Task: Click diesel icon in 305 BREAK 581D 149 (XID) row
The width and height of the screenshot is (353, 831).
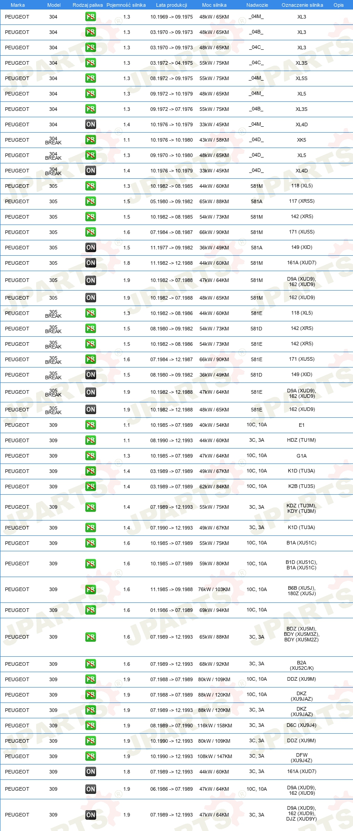Action: pyautogui.click(x=91, y=375)
